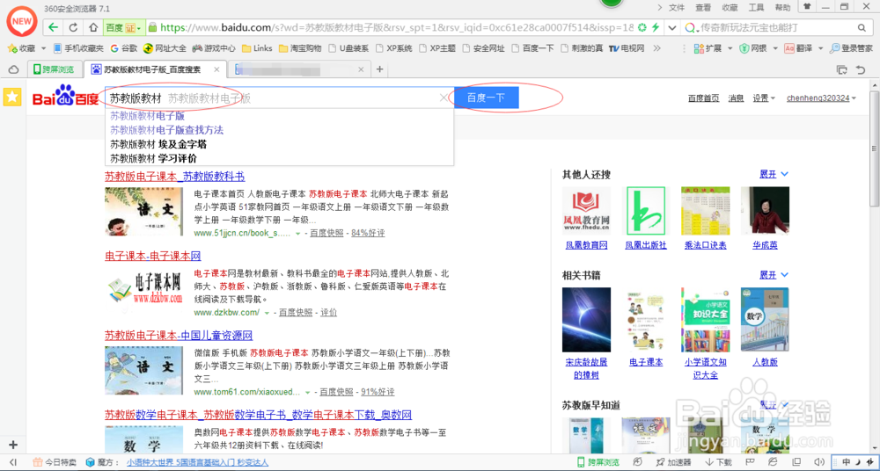
Task: Open the 手机收藏夹 bookmark
Action: (78, 48)
